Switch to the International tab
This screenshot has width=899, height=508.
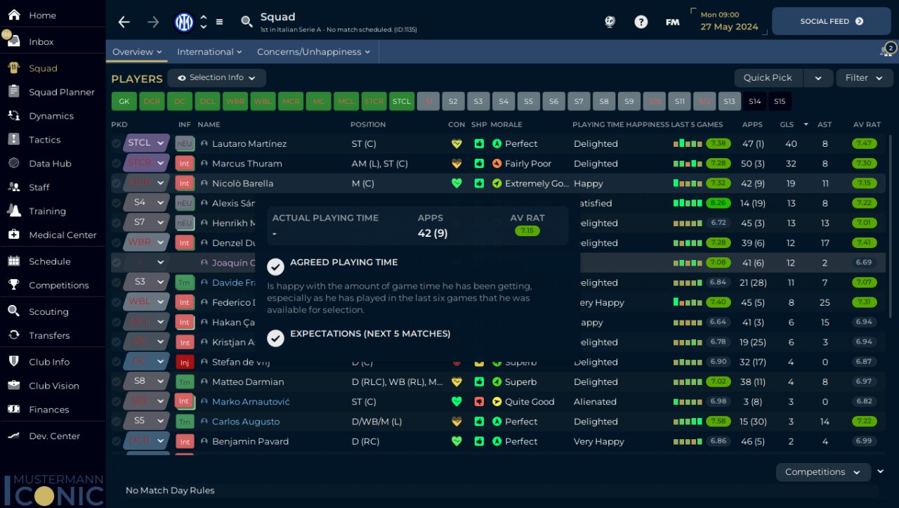pos(209,52)
